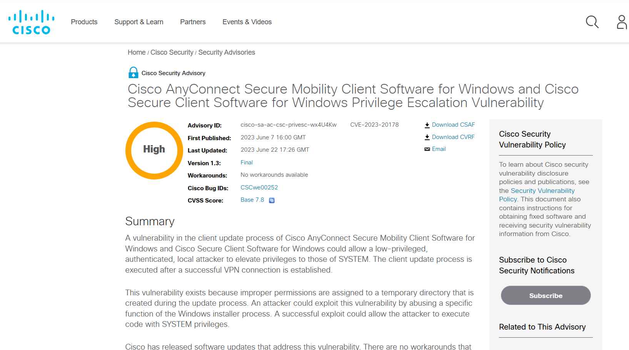Open bug report CSCwe00252

(x=259, y=188)
